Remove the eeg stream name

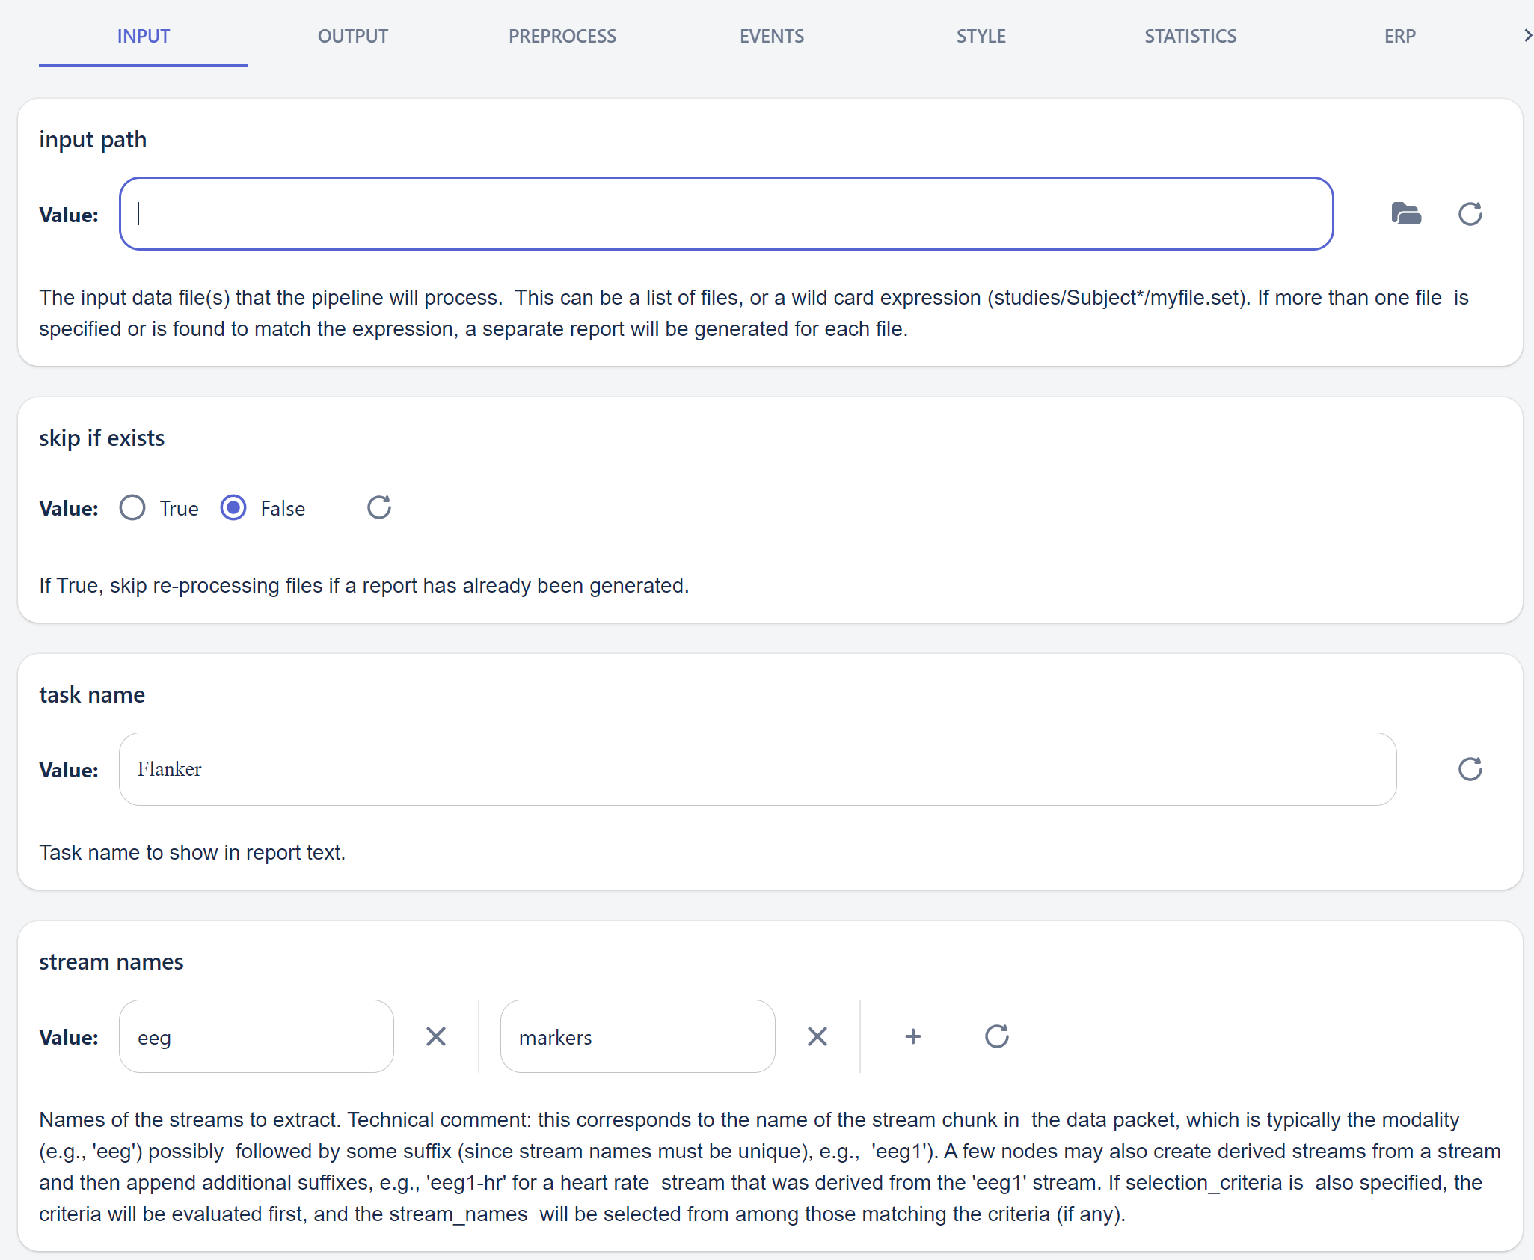436,1036
